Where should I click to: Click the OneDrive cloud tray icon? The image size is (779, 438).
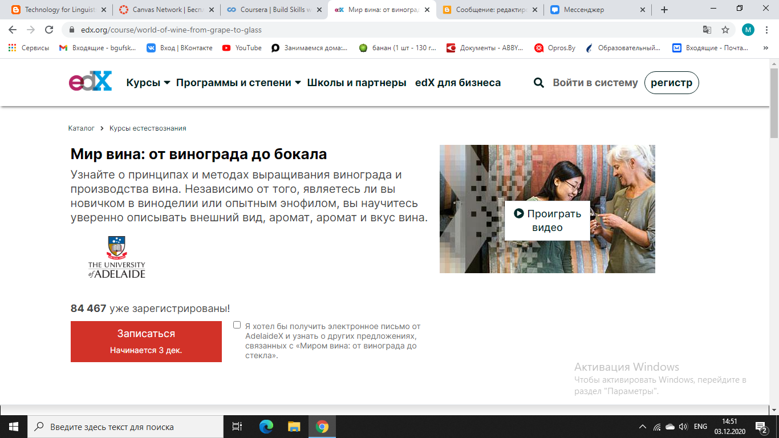tap(670, 427)
